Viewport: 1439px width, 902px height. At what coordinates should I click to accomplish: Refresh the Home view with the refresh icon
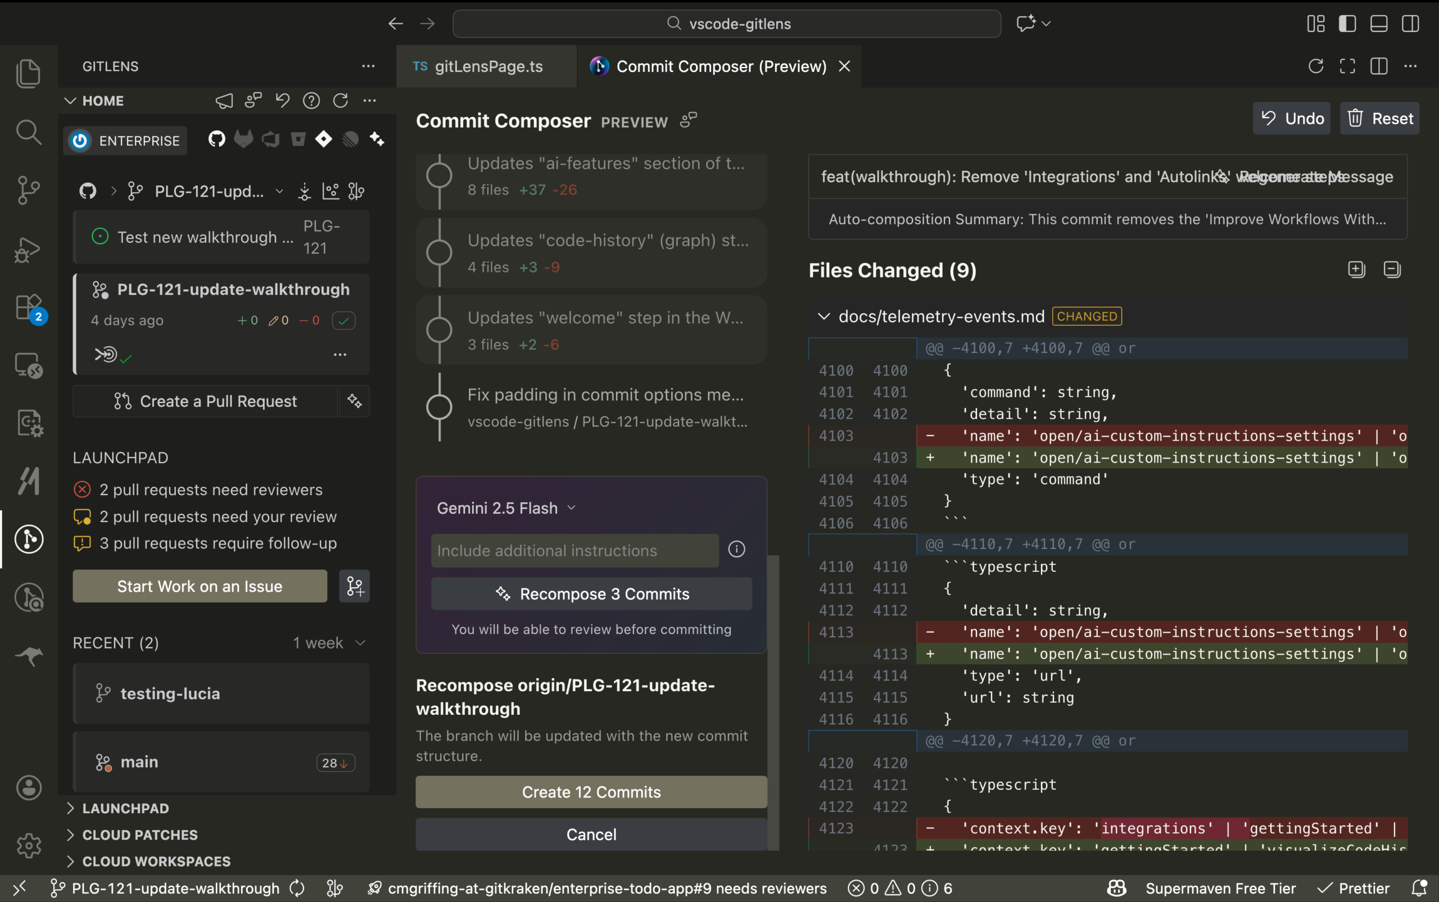(x=341, y=100)
